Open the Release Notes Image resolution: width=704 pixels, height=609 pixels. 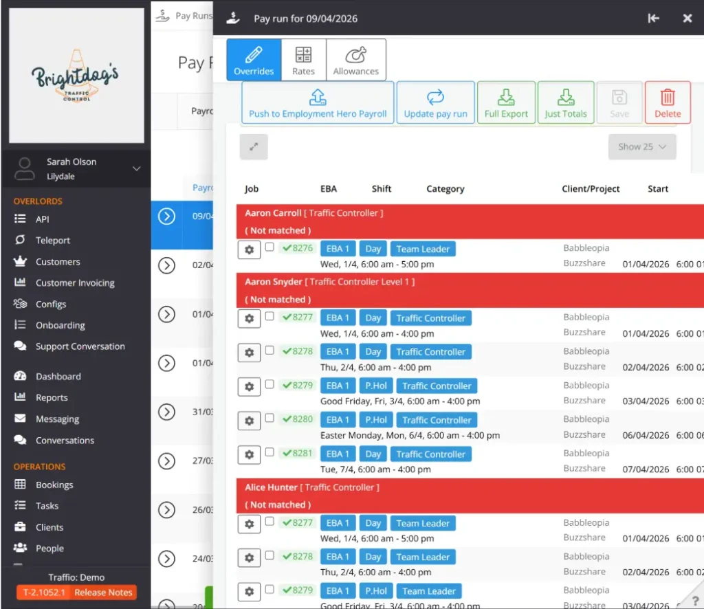[x=103, y=592]
